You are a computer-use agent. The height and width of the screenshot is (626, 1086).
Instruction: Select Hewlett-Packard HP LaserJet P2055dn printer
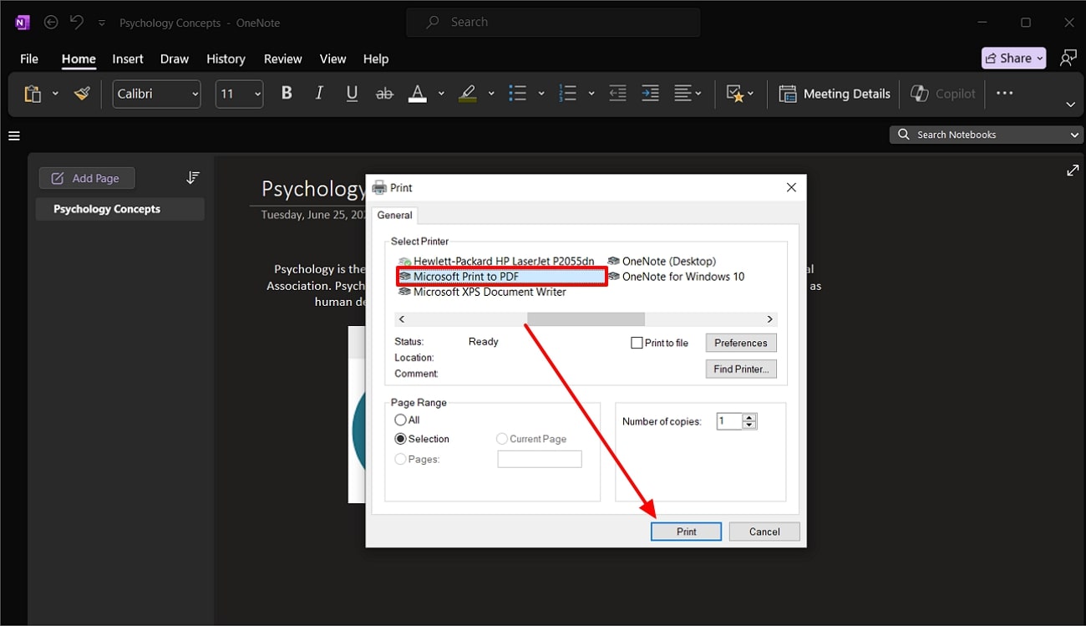coord(497,261)
